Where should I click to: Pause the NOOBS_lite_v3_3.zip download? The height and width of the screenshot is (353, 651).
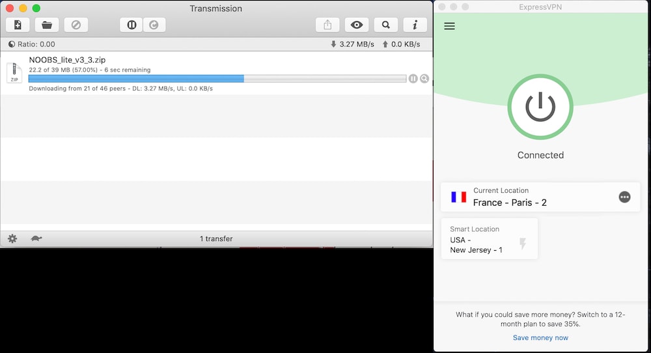[x=413, y=79]
